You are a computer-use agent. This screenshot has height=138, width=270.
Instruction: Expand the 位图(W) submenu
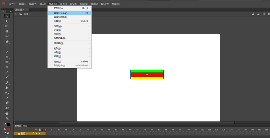point(70,26)
